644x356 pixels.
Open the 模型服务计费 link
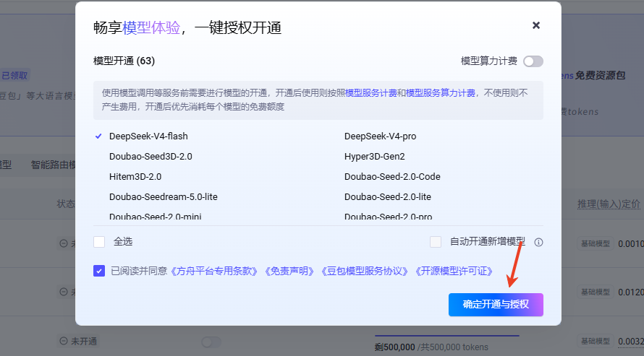click(x=371, y=93)
